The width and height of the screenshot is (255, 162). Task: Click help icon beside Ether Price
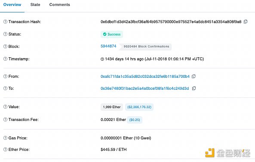point(5,149)
